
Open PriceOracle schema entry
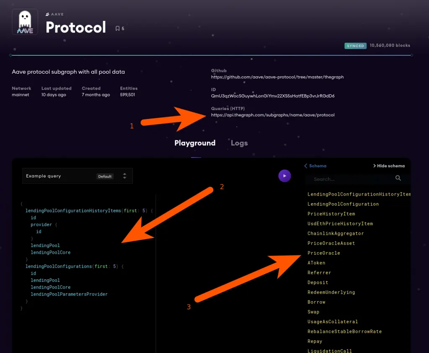(324, 253)
